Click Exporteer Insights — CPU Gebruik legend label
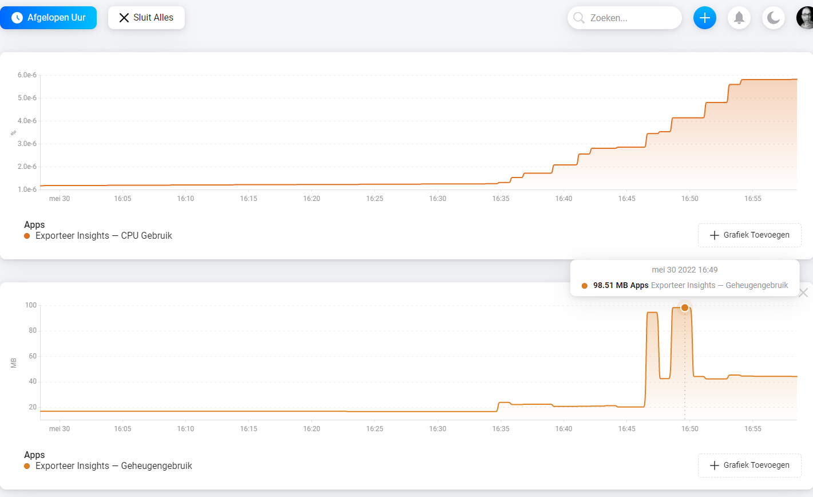The width and height of the screenshot is (813, 497). tap(104, 236)
